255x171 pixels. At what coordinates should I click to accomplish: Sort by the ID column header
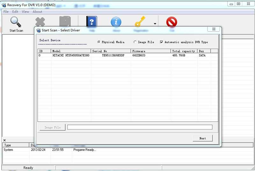44,51
